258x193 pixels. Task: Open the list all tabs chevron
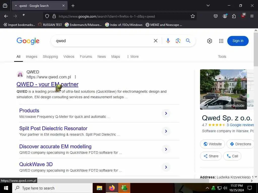(208, 6)
